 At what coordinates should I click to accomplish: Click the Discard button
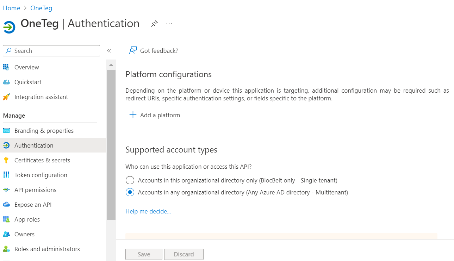pyautogui.click(x=184, y=254)
